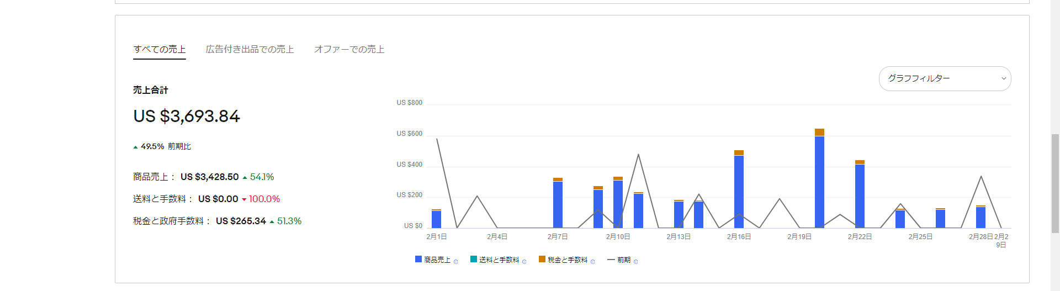Image resolution: width=1060 pixels, height=291 pixels.
Task: Click info icon next to 送料と手数料 legend
Action: coord(524,262)
